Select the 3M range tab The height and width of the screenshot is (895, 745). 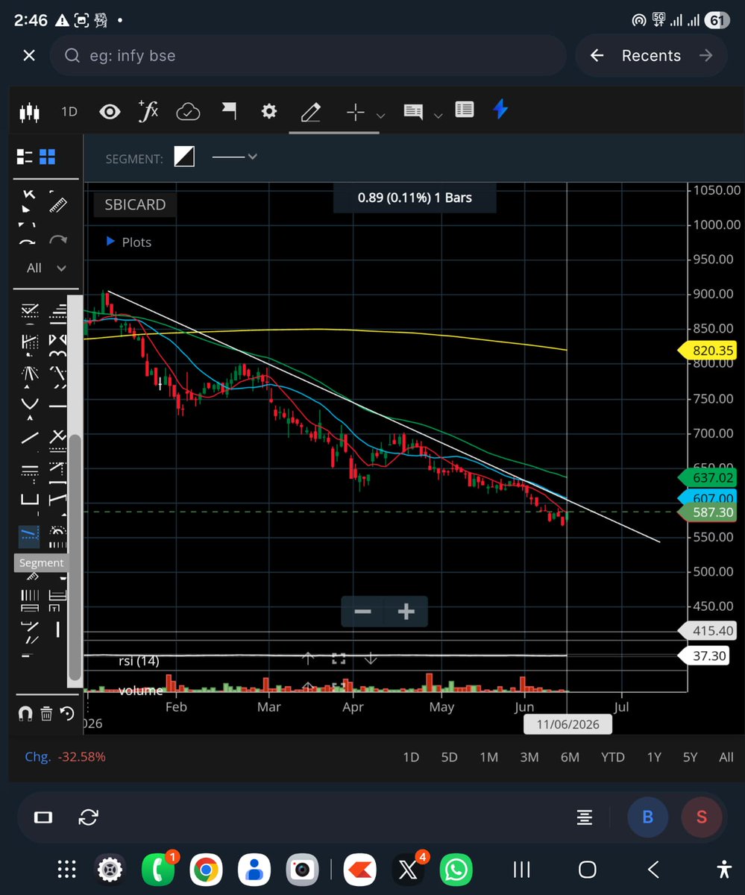click(529, 757)
